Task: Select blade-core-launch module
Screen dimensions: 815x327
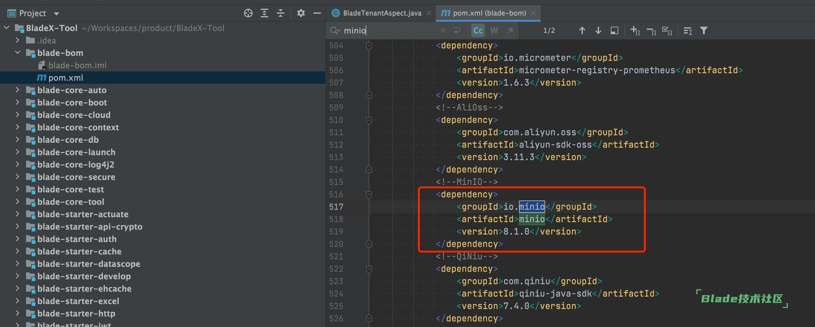Action: tap(76, 152)
